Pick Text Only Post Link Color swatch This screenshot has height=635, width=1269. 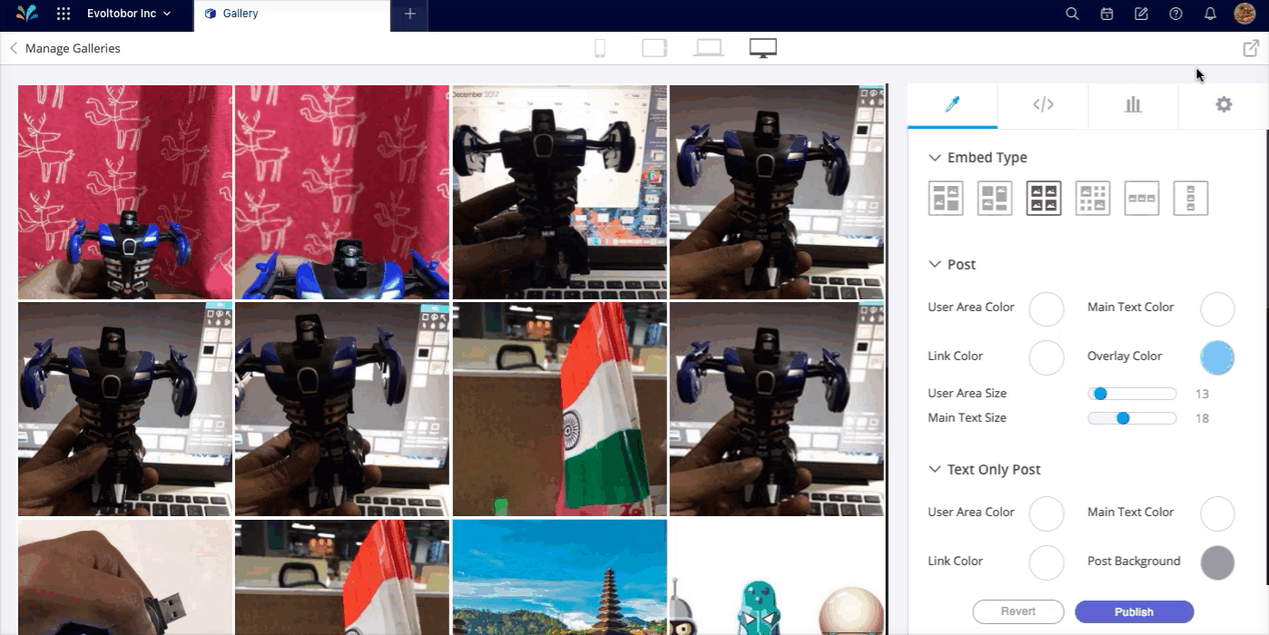[x=1047, y=562]
